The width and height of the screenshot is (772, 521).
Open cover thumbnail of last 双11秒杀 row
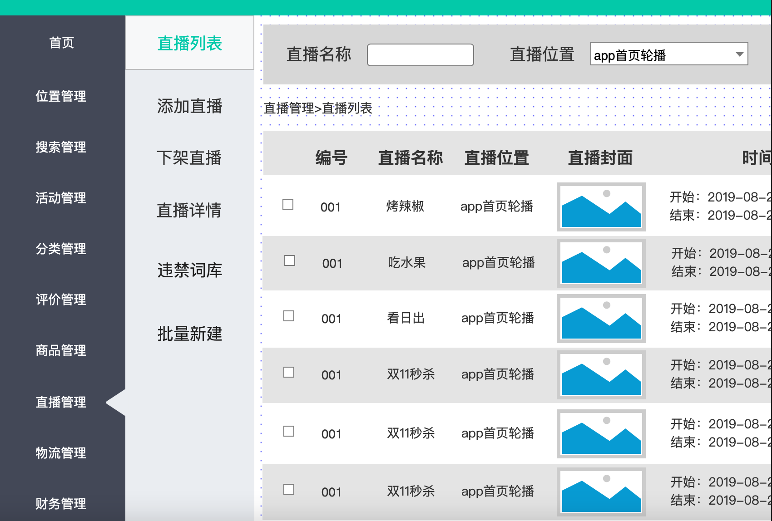601,492
